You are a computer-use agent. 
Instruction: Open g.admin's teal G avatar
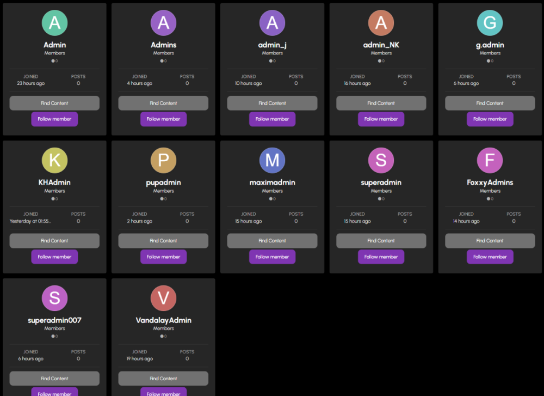[490, 23]
